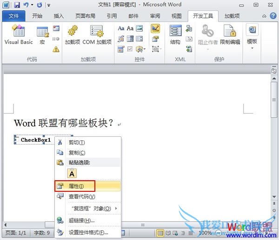Click zoom out minus button
The height and width of the screenshot is (240, 279).
coord(219,233)
